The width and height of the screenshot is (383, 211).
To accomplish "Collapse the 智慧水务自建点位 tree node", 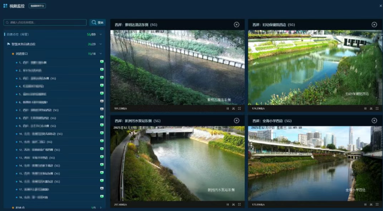I will click(101, 44).
